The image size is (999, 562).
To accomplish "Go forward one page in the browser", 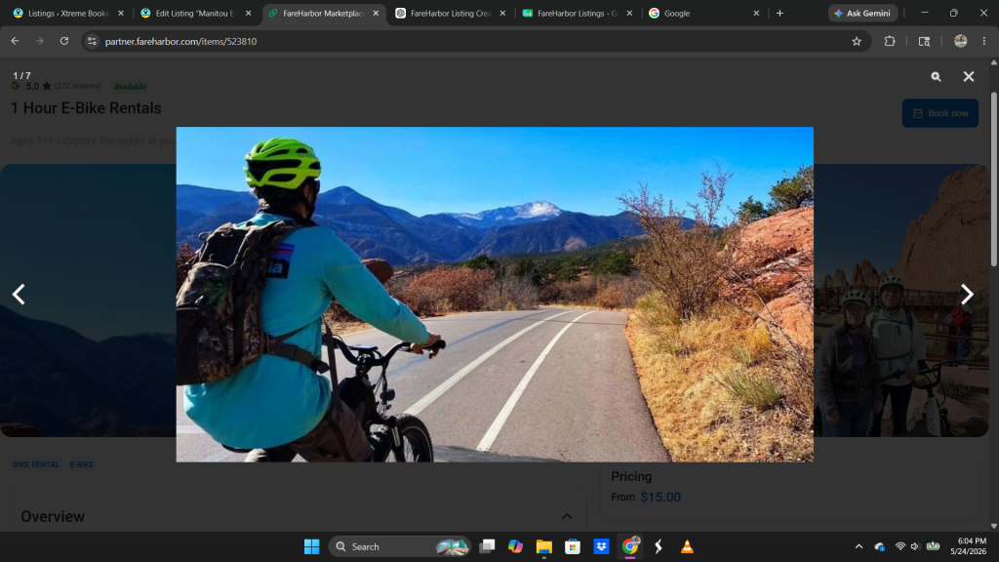I will point(39,41).
